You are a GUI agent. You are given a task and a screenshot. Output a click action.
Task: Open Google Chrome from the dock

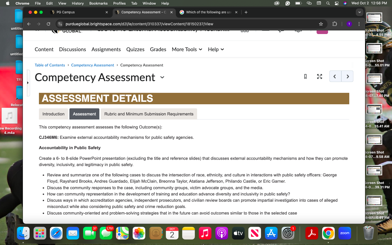[x=328, y=233]
